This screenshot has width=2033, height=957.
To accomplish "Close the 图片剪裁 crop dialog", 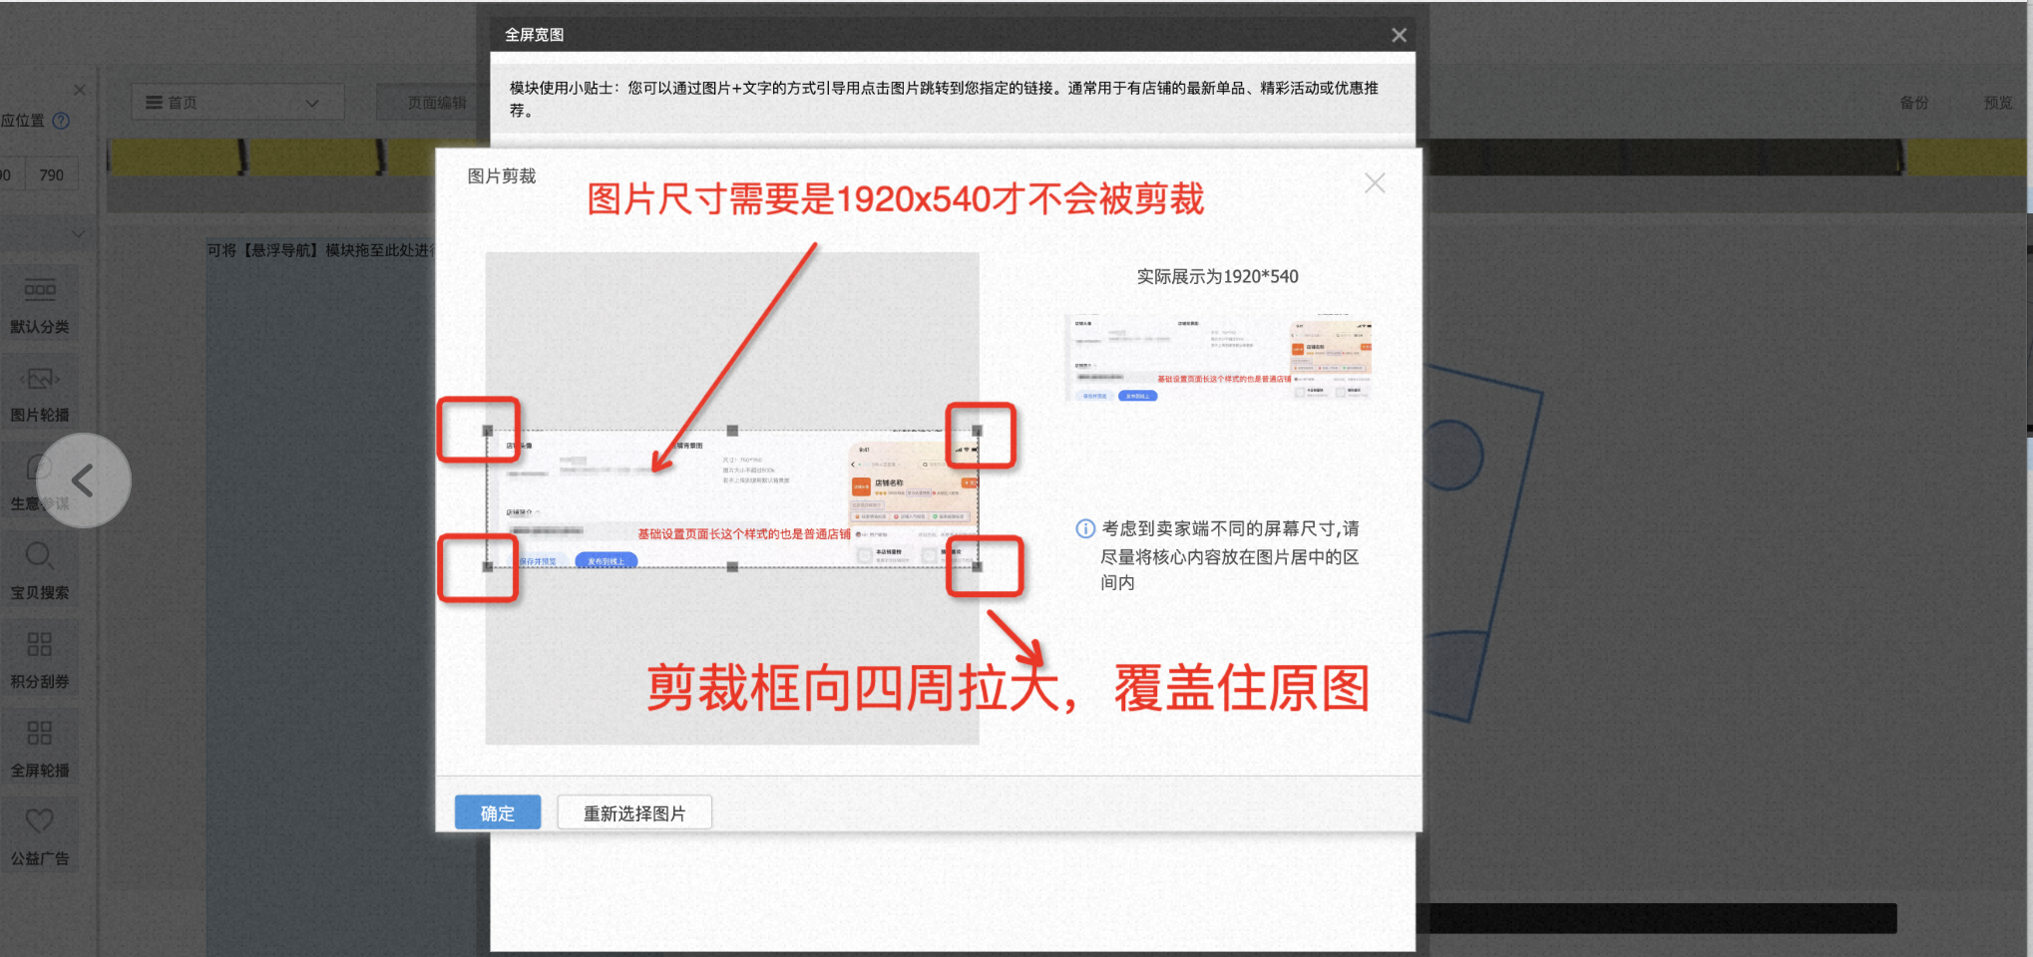I will tap(1375, 183).
